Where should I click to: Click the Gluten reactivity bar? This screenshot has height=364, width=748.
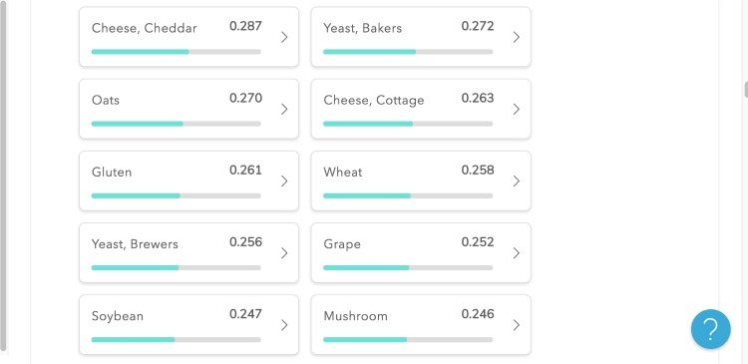tap(176, 196)
